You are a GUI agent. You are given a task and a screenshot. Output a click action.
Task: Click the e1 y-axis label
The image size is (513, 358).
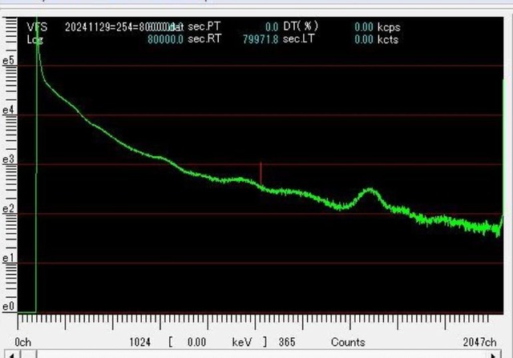pos(9,258)
